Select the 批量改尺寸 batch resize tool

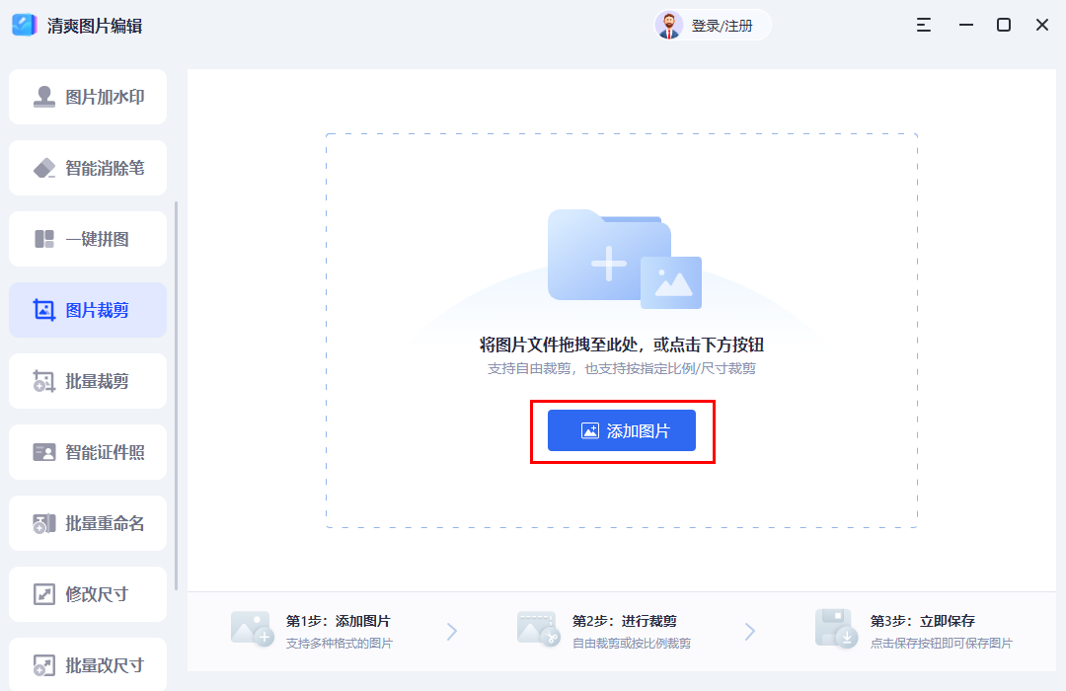point(87,663)
